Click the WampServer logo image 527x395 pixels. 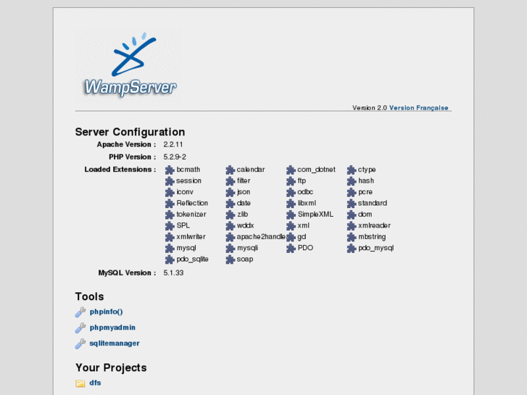coord(129,65)
